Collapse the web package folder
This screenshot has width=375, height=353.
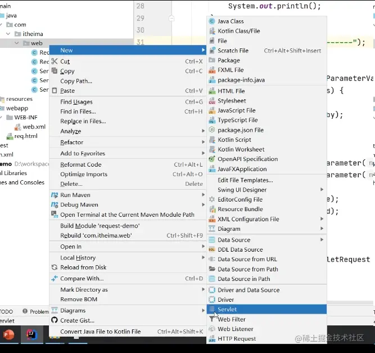pos(17,43)
